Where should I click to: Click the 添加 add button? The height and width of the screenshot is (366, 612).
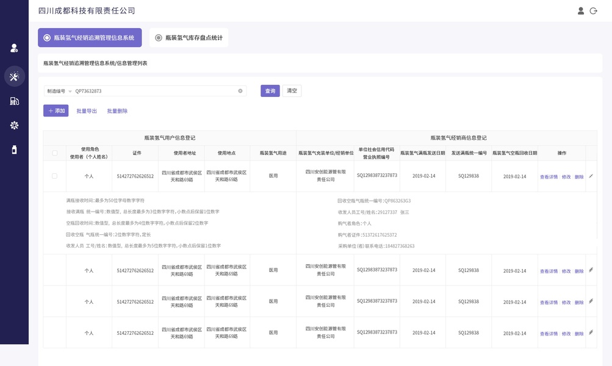click(56, 111)
